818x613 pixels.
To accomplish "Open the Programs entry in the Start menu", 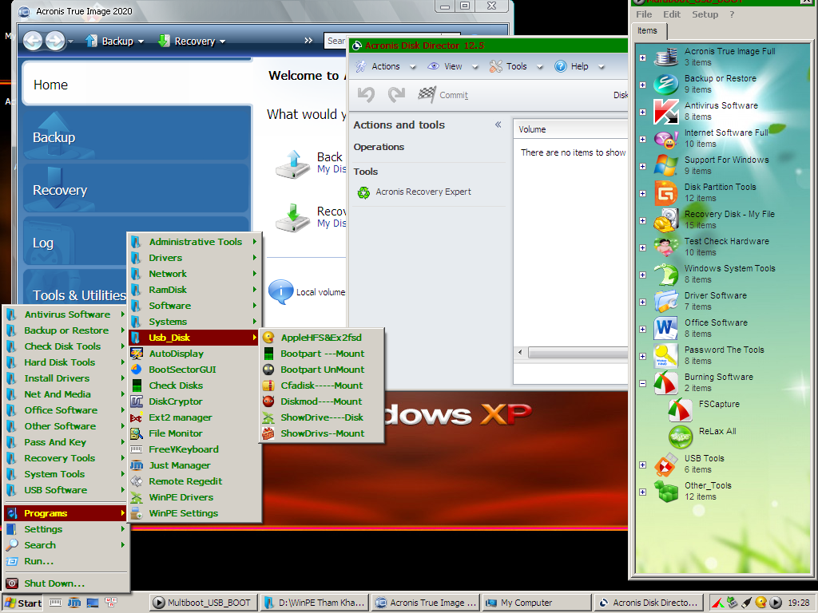I will coord(66,513).
